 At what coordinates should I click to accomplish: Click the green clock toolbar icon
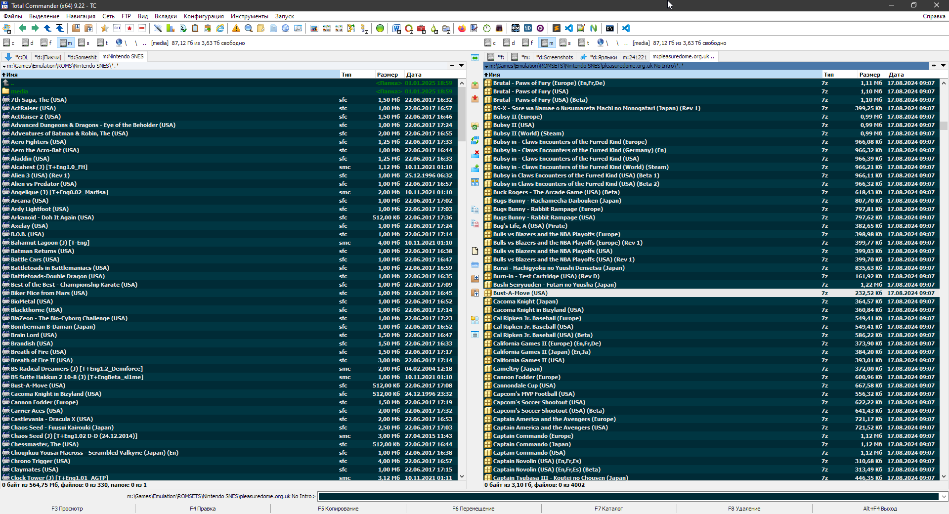tap(487, 29)
